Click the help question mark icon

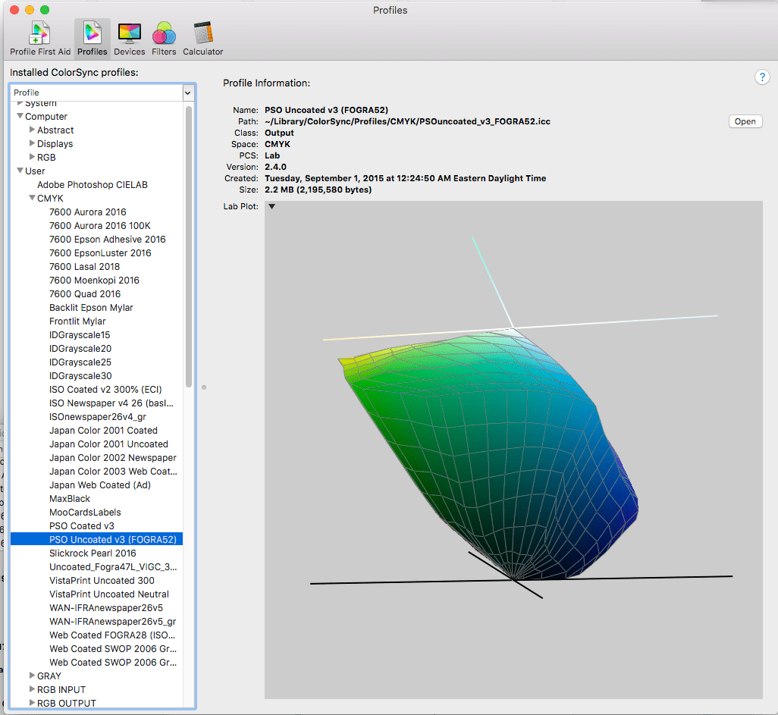point(761,77)
